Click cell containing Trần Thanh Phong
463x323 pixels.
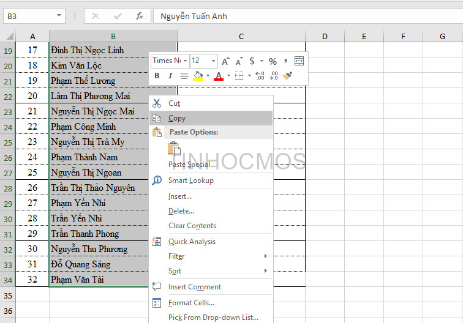(99, 234)
